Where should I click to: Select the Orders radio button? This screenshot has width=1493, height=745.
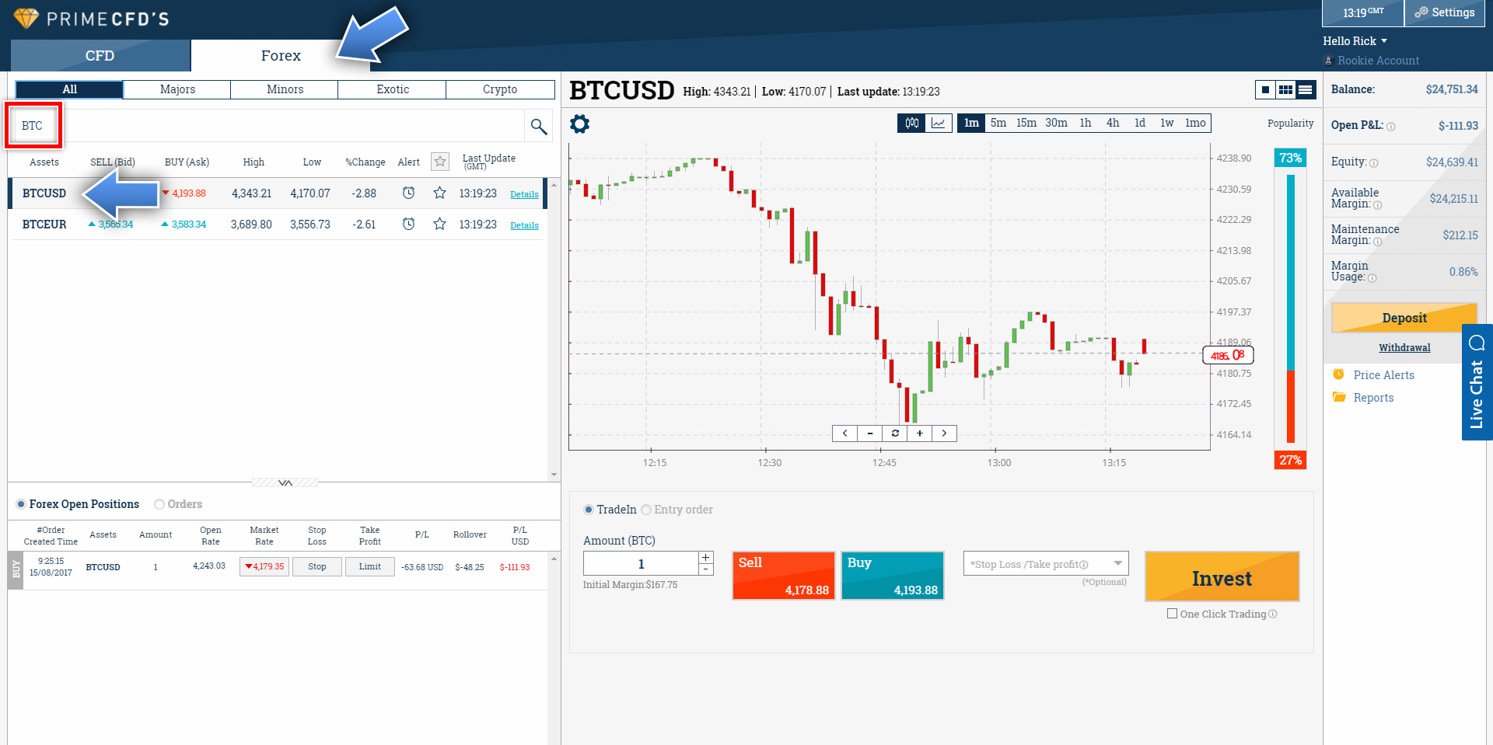(159, 504)
